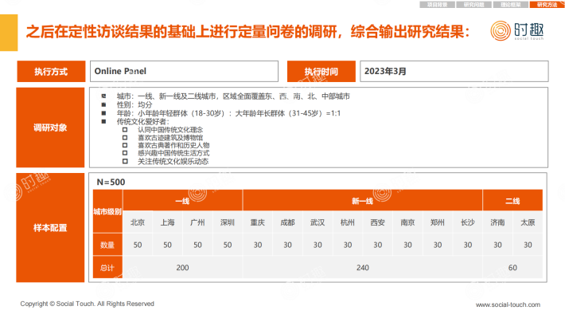Select the 一线 table header
565x318 pixels.
[182, 201]
